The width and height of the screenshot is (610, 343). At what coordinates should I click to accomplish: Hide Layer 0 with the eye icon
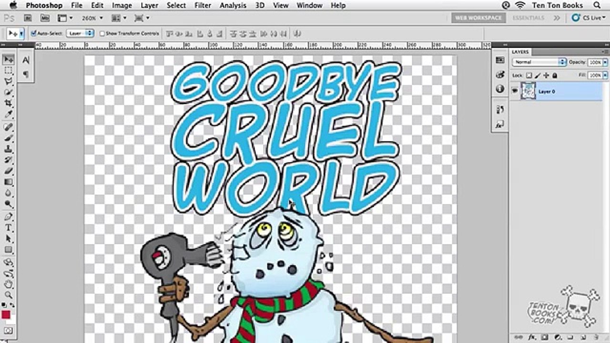tap(515, 91)
